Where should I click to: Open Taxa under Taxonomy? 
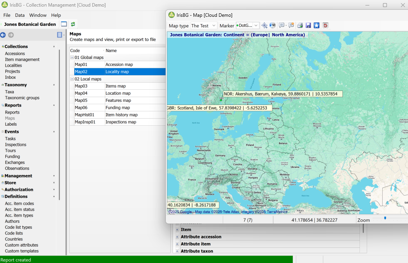pos(9,92)
